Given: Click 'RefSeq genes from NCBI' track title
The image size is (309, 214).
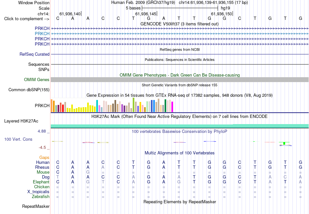Looking at the screenshot, I should pyautogui.click(x=180, y=50).
